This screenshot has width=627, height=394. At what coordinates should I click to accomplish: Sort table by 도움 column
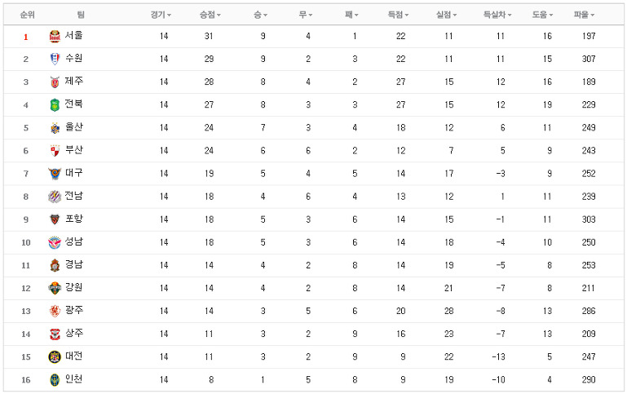point(543,15)
